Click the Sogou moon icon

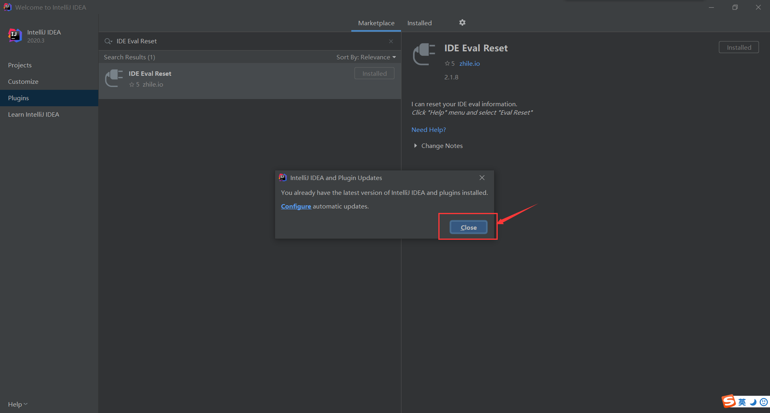click(x=753, y=402)
